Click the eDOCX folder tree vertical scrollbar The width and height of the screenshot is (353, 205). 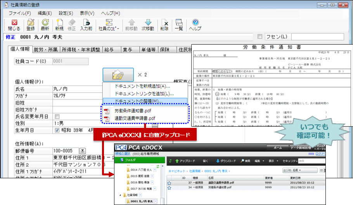163,184
